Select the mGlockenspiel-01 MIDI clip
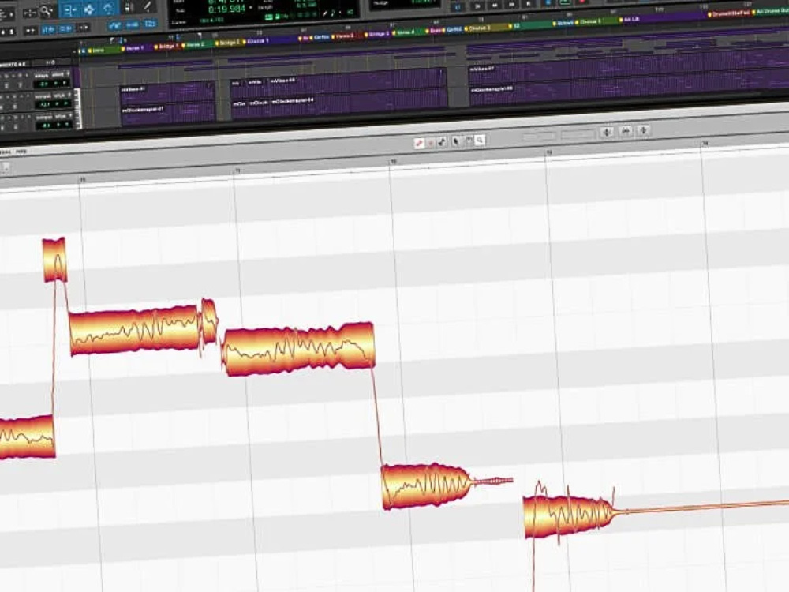Screen dimensions: 789x592 click(167, 113)
